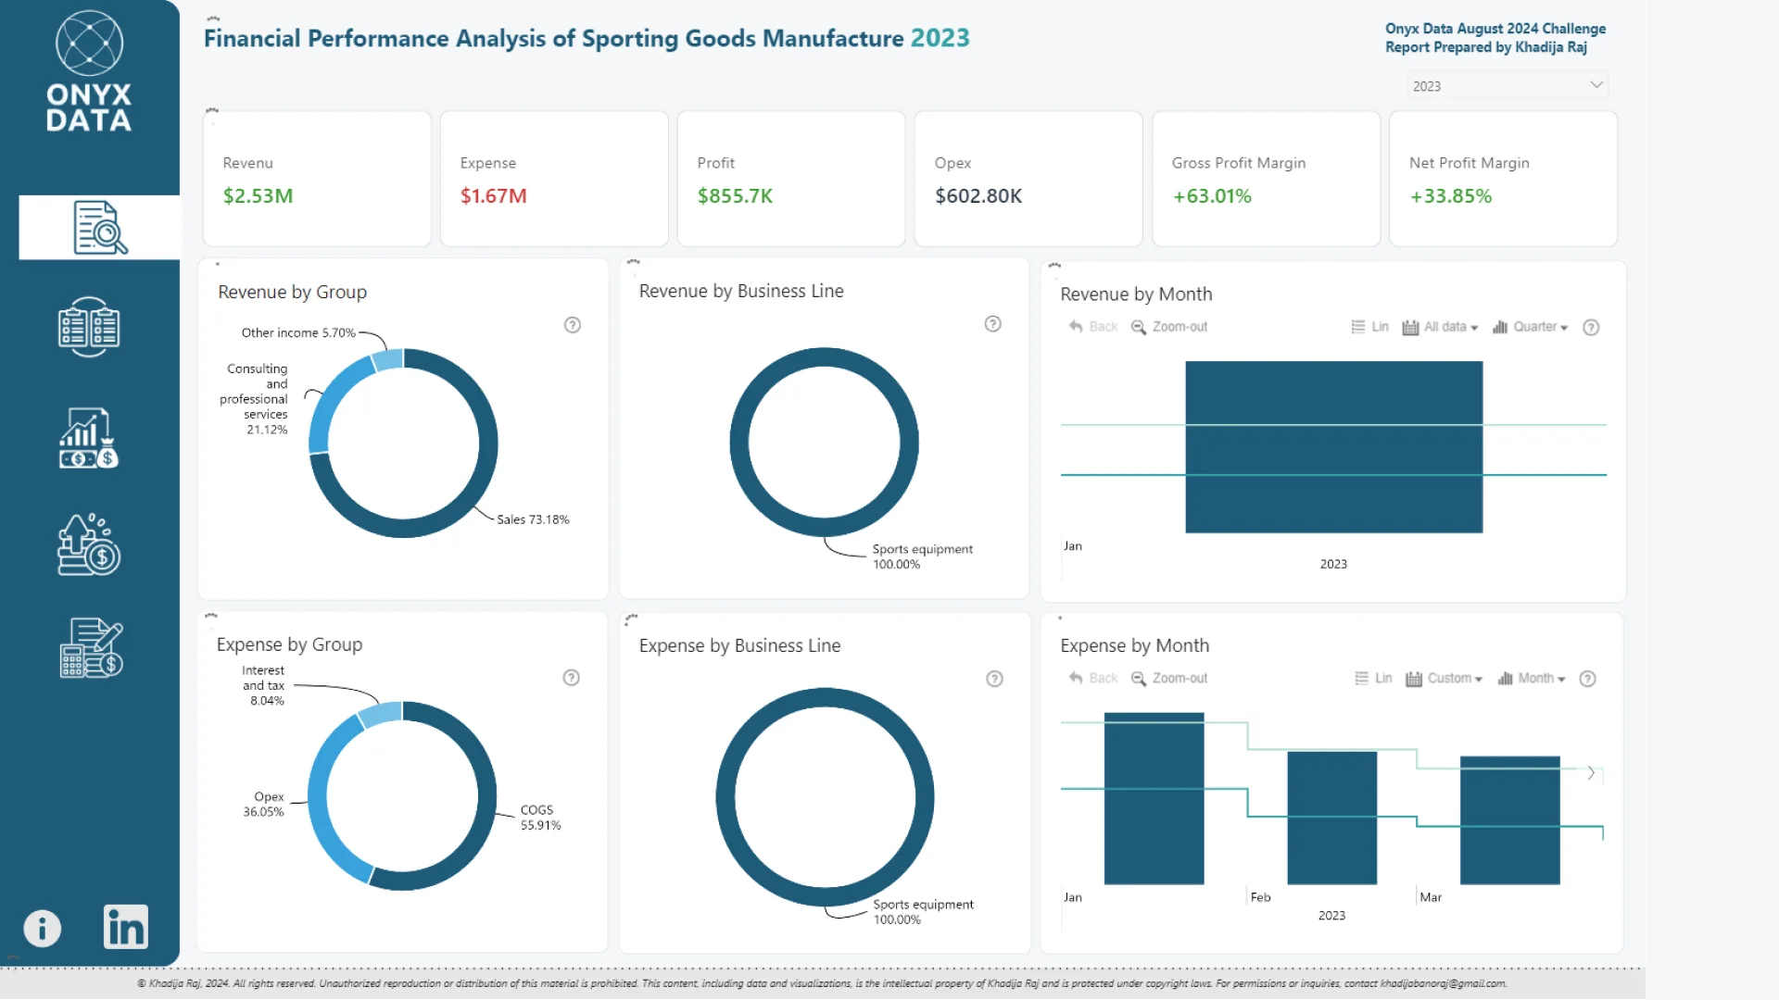
Task: Select the Expense KPI card value $1.67M
Action: coord(493,196)
